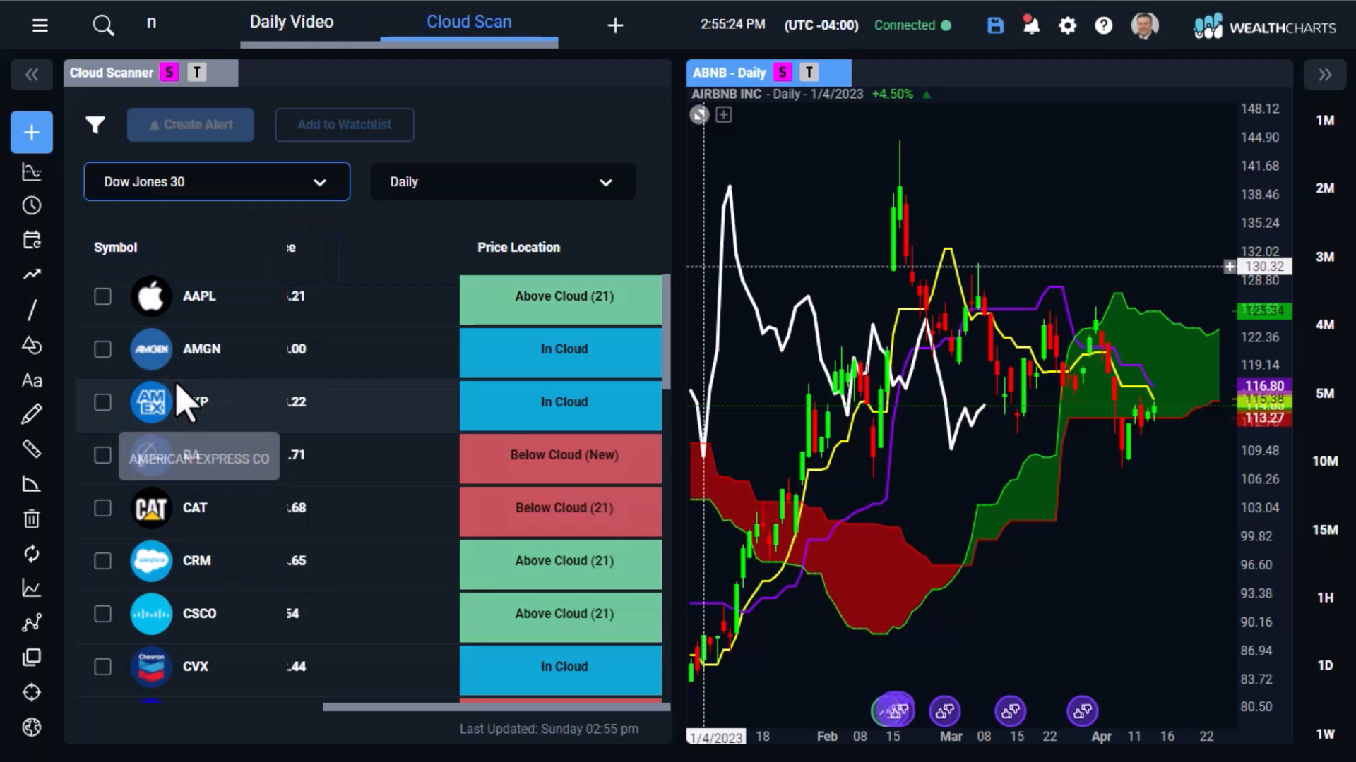Open the hamburger main menu

(x=40, y=25)
